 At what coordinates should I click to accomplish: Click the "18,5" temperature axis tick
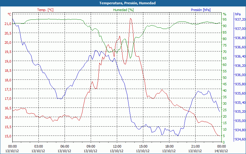pos(8,71)
